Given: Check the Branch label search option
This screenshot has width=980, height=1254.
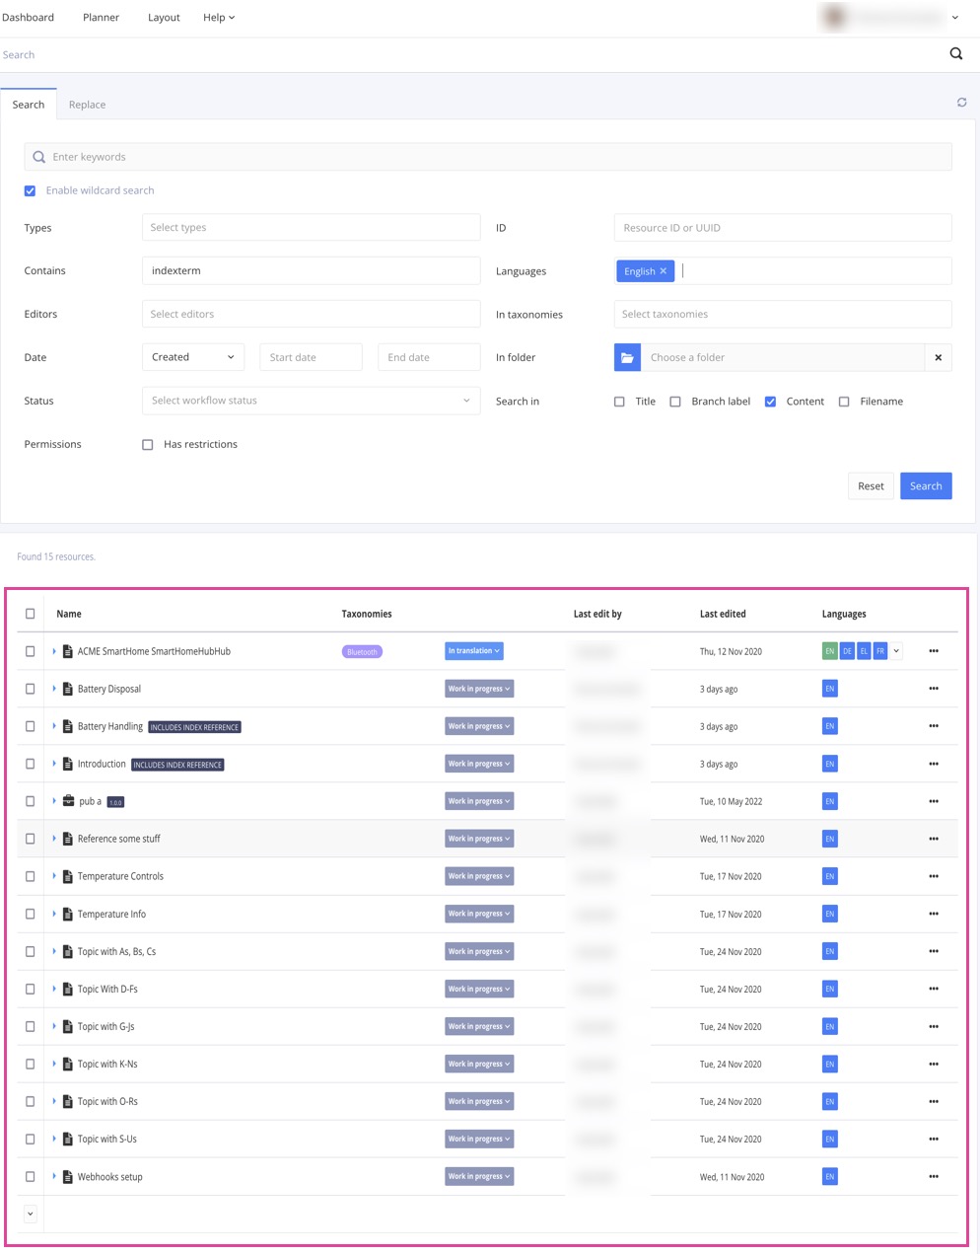Looking at the screenshot, I should [675, 402].
